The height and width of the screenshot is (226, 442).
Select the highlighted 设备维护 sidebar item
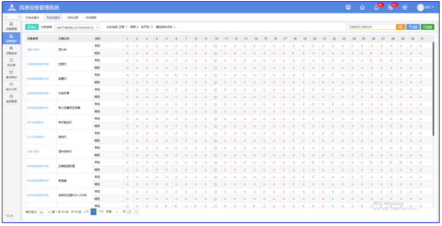pyautogui.click(x=12, y=38)
